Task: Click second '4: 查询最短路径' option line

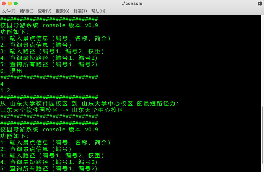Action: point(49,162)
